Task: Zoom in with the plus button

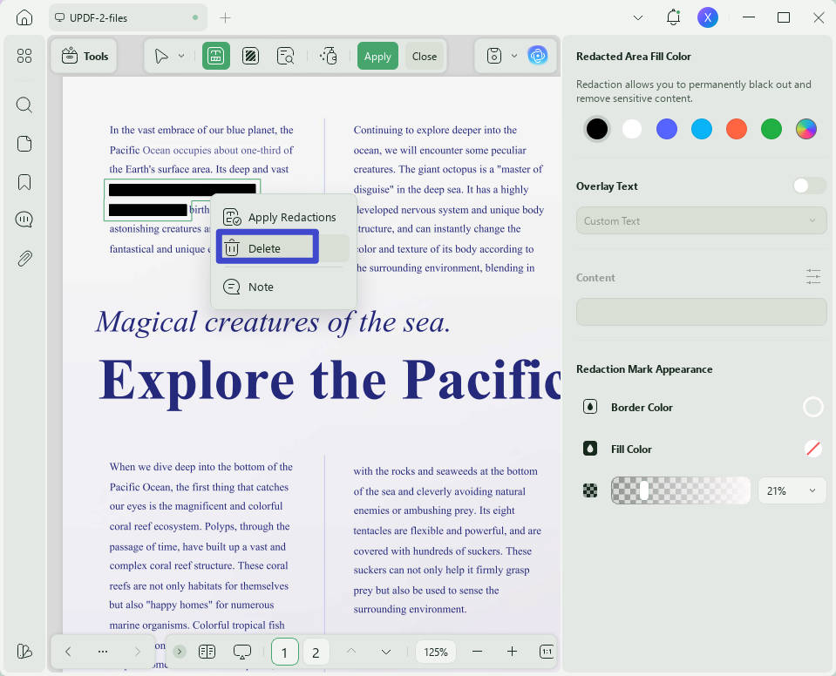Action: click(512, 652)
